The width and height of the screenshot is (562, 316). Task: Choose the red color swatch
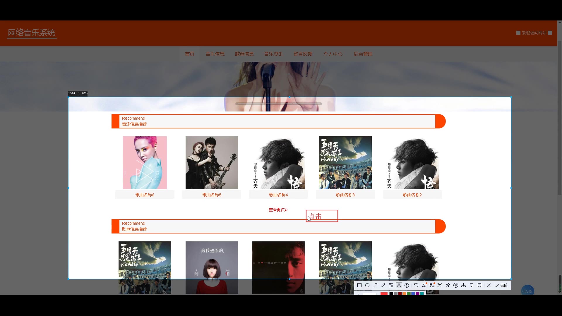pyautogui.click(x=384, y=293)
